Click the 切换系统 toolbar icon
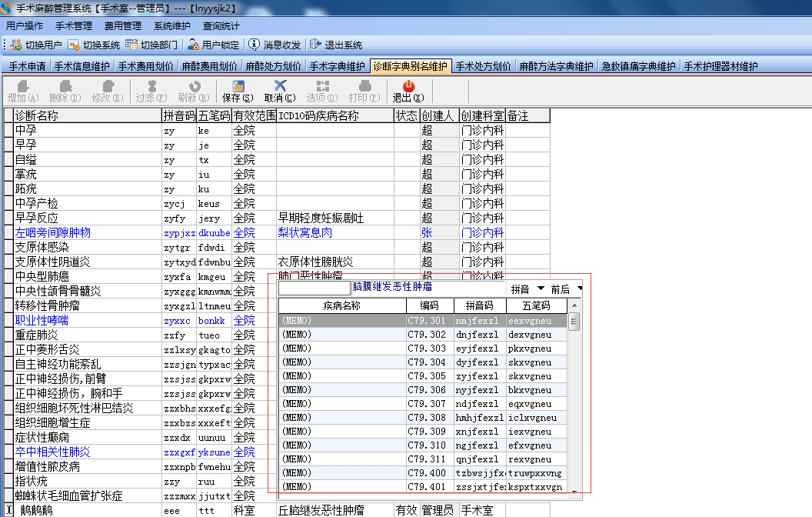The height and width of the screenshot is (517, 812). point(74,45)
